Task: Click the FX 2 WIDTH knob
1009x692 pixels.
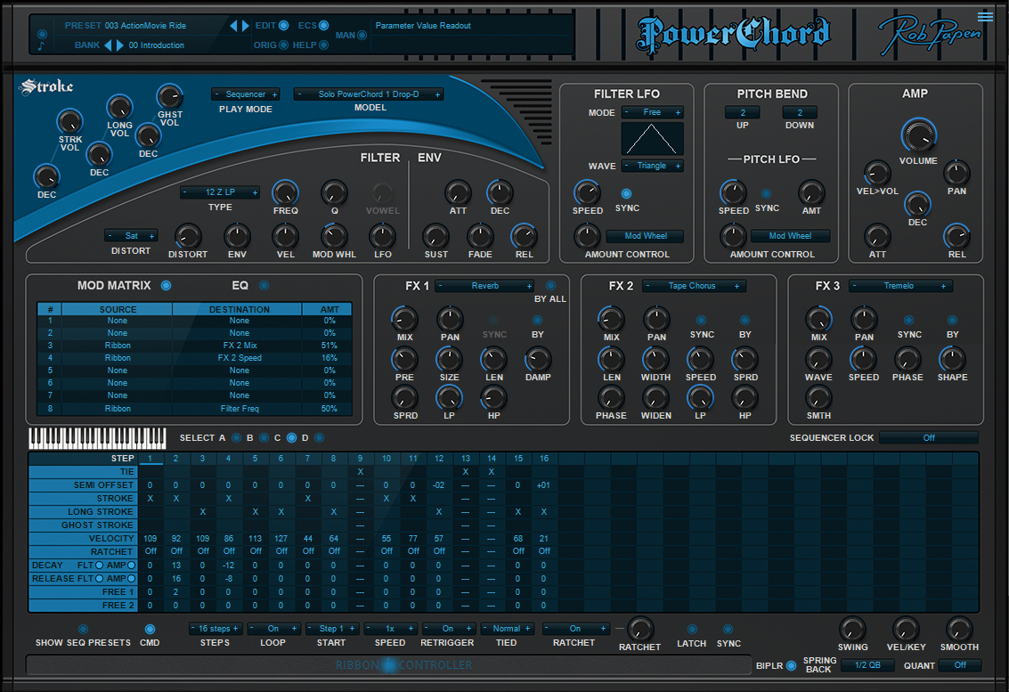Action: pyautogui.click(x=655, y=359)
